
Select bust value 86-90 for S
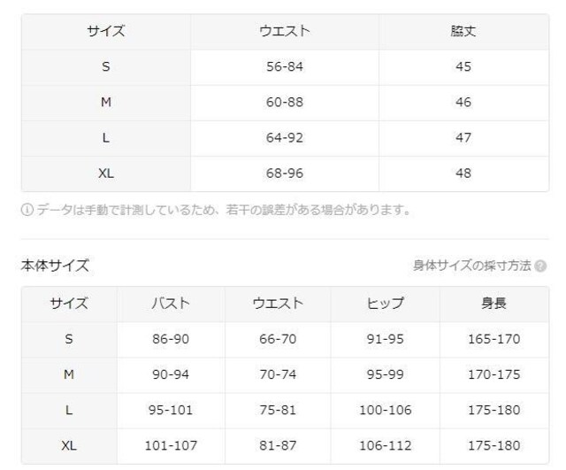[x=171, y=339]
